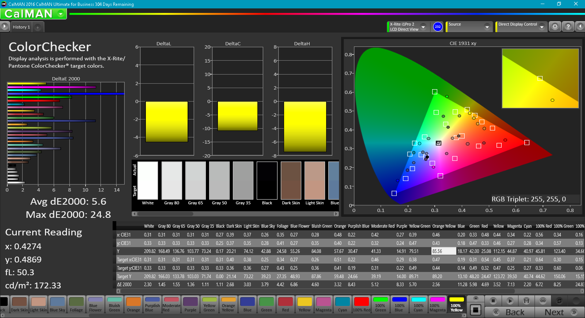The image size is (585, 318).
Task: Collapse the right side panel arrow
Action: click(580, 27)
